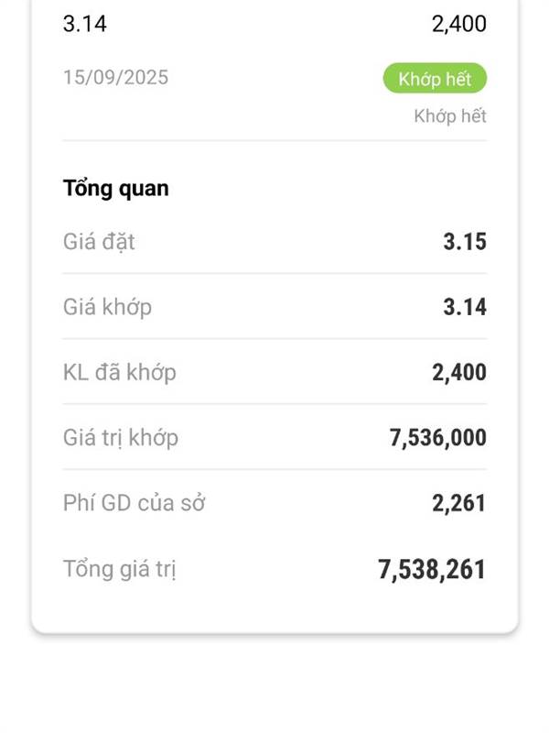Select the order price value 3.15

[464, 242]
